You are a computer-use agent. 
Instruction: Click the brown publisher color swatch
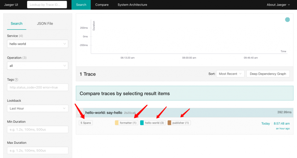(x=169, y=123)
